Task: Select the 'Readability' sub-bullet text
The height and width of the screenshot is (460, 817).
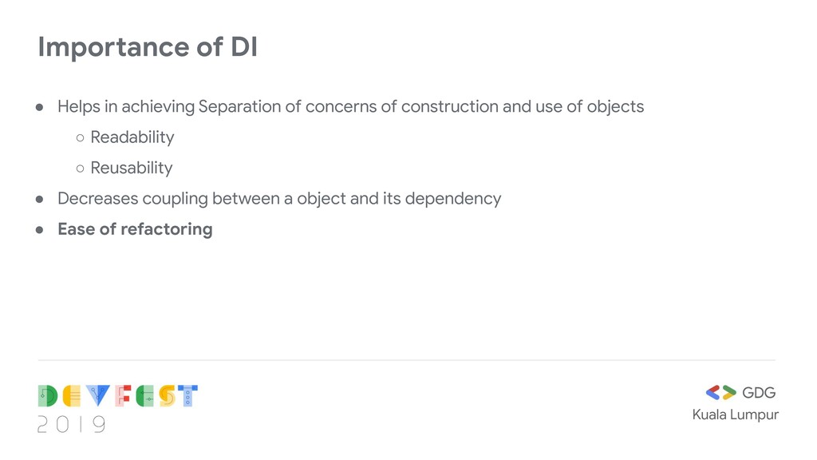Action: (132, 137)
